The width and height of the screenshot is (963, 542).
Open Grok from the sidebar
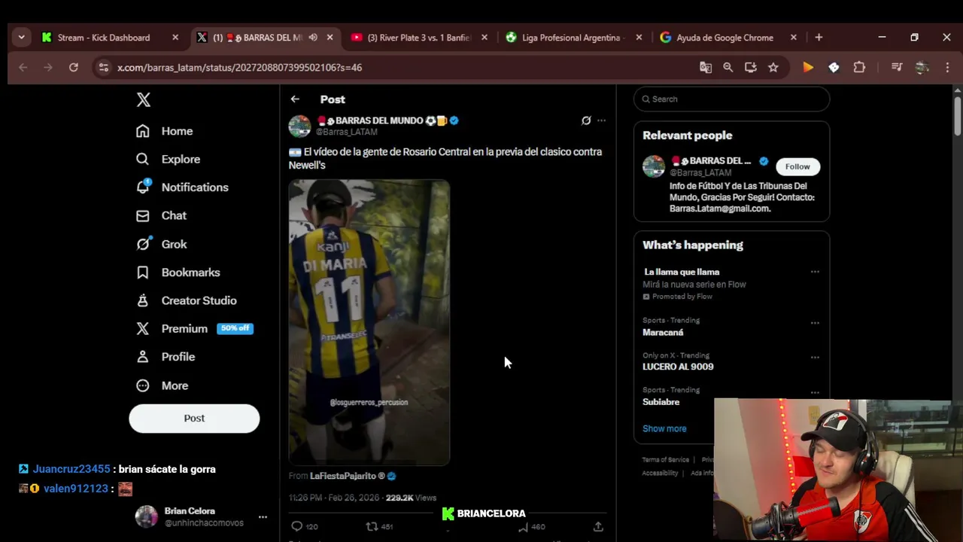click(161, 244)
